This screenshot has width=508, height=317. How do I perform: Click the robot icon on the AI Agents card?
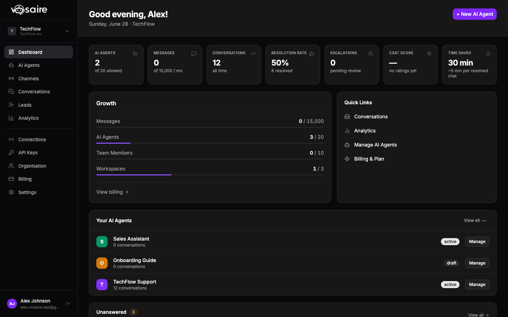tap(135, 54)
